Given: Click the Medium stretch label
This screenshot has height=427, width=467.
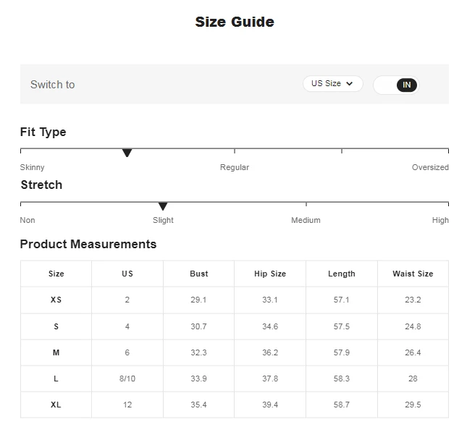Looking at the screenshot, I should (x=306, y=220).
